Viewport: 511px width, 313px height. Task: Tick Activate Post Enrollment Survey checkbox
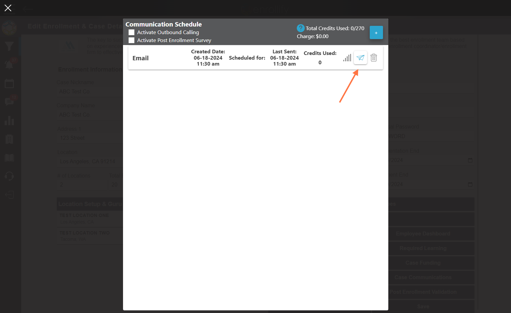coord(132,40)
